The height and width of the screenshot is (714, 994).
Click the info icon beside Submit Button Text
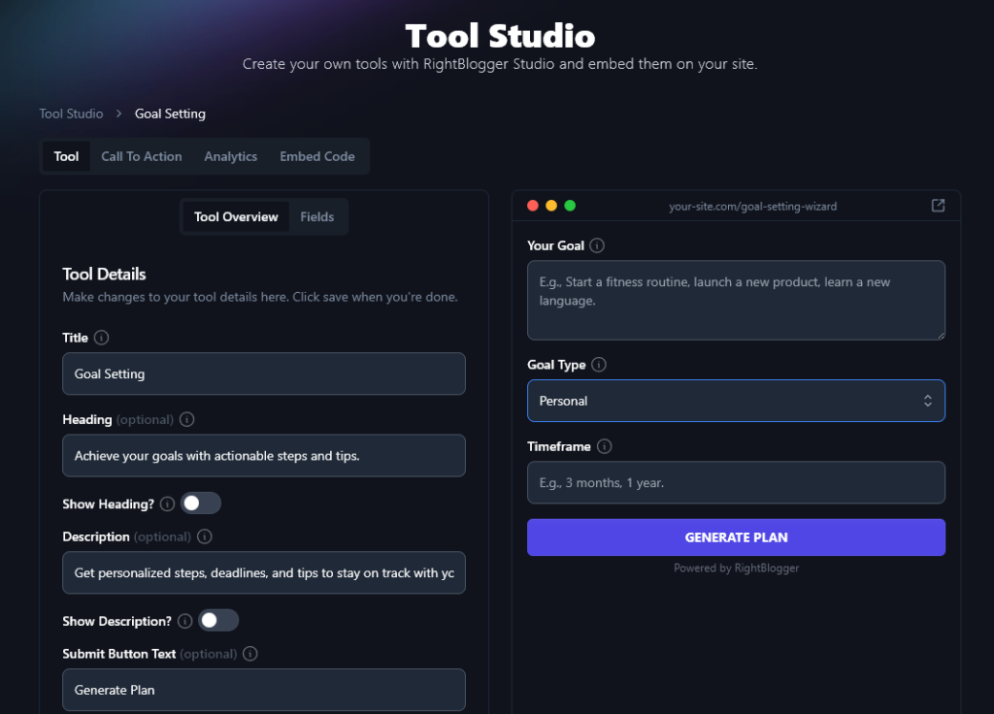[x=249, y=653]
